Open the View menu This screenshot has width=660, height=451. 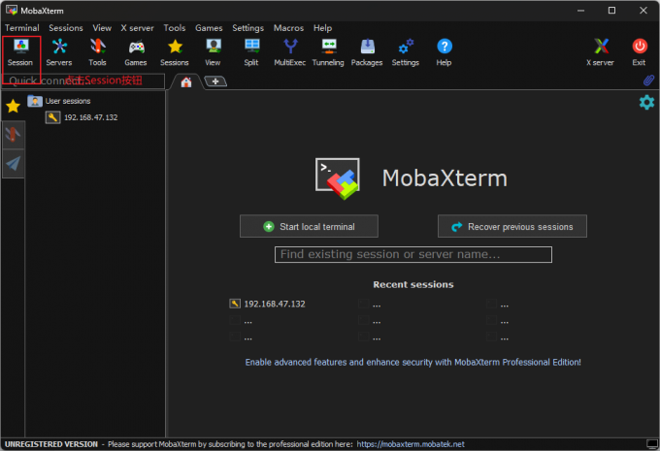click(102, 28)
